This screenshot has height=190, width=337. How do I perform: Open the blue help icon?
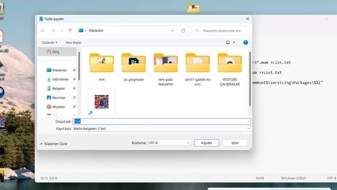tap(245, 42)
